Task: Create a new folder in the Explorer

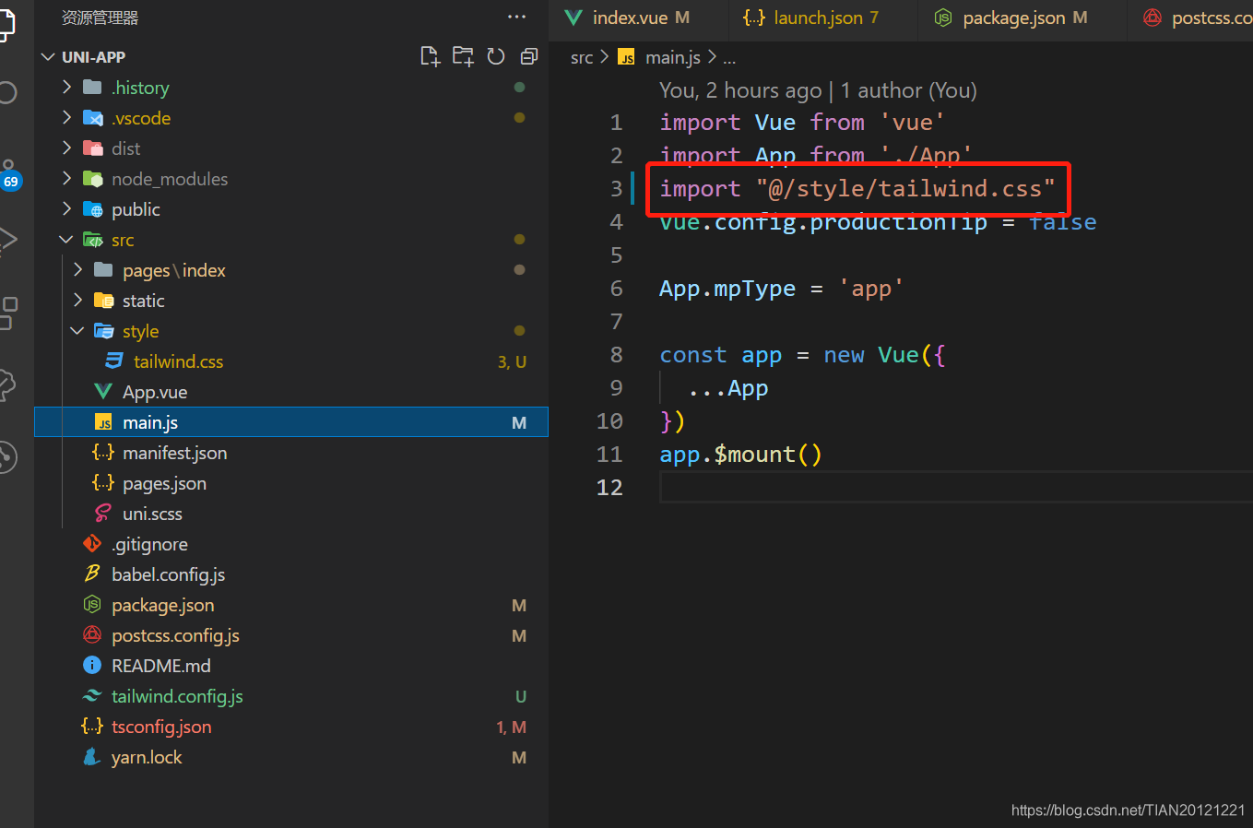Action: [463, 55]
